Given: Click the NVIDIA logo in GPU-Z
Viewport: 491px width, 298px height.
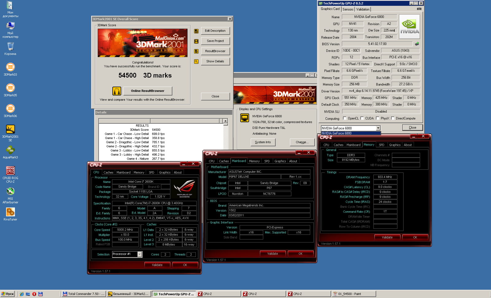Looking at the screenshot, I should pyautogui.click(x=410, y=27).
